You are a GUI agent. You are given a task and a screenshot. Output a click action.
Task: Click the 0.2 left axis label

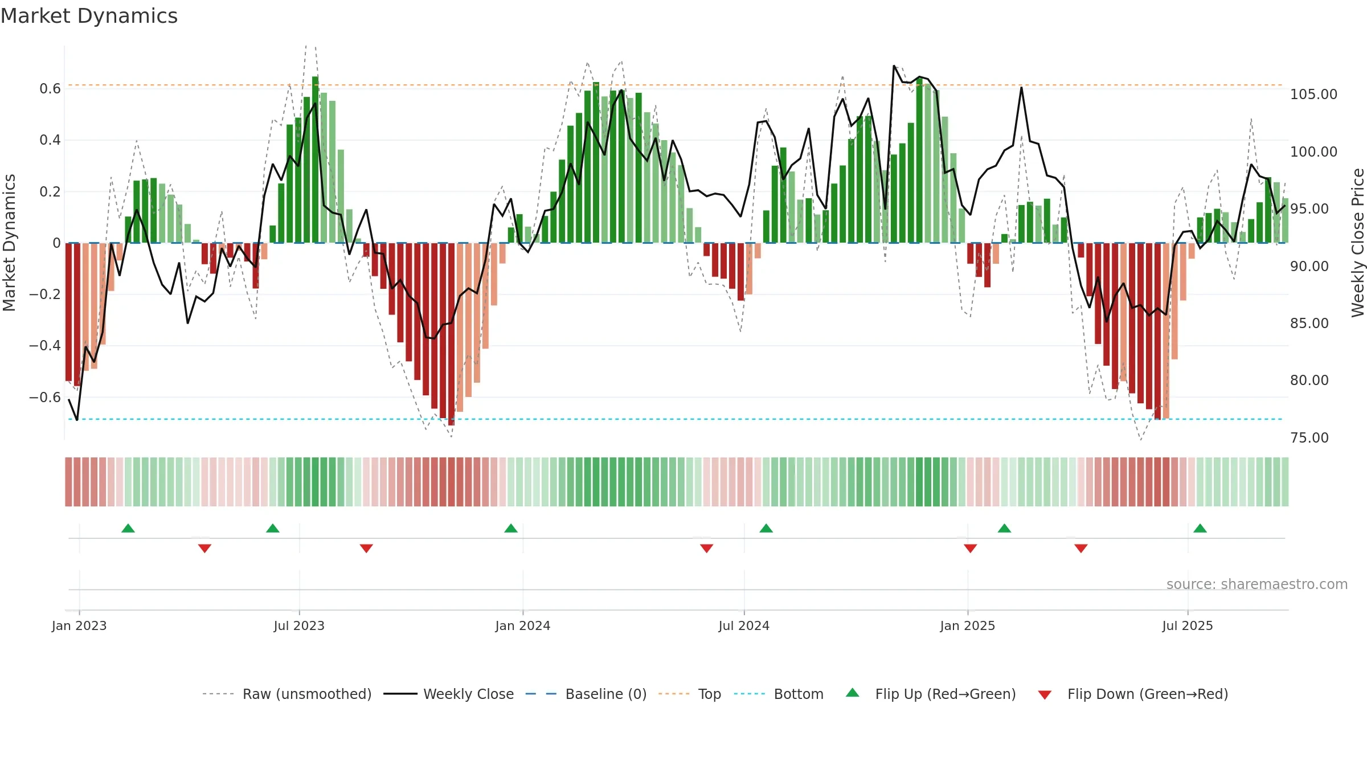[x=50, y=191]
